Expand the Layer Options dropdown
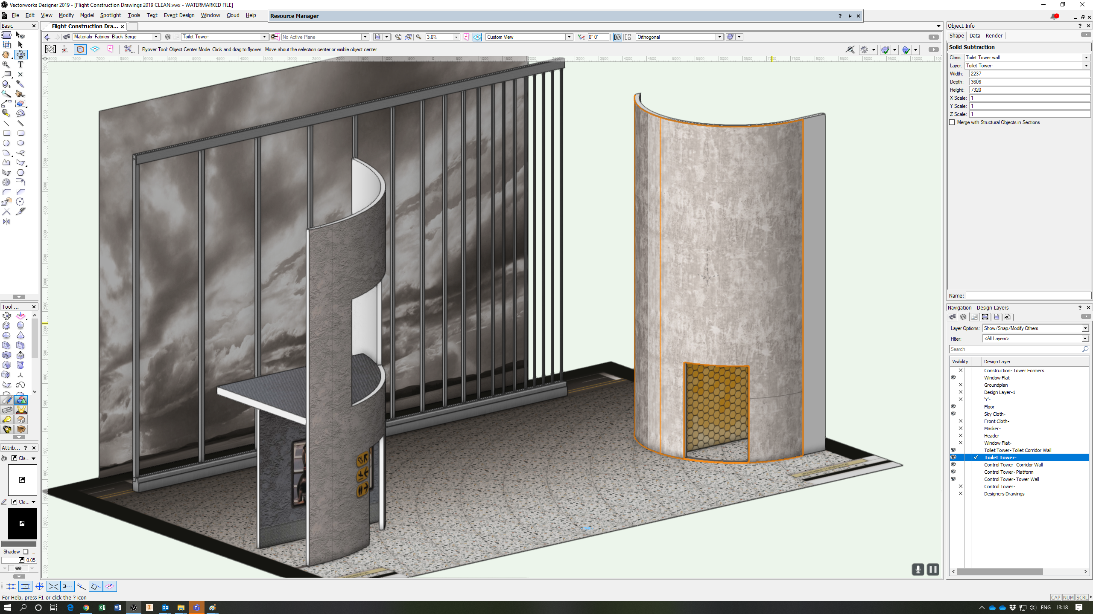The width and height of the screenshot is (1093, 614). click(x=1085, y=328)
